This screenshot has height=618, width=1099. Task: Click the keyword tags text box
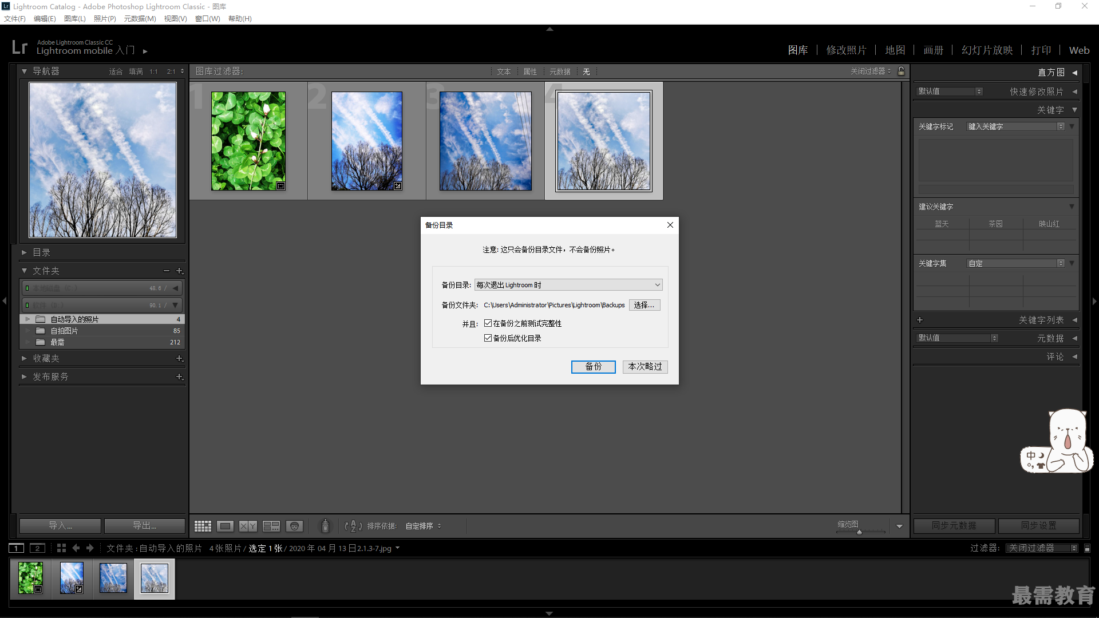pyautogui.click(x=996, y=160)
